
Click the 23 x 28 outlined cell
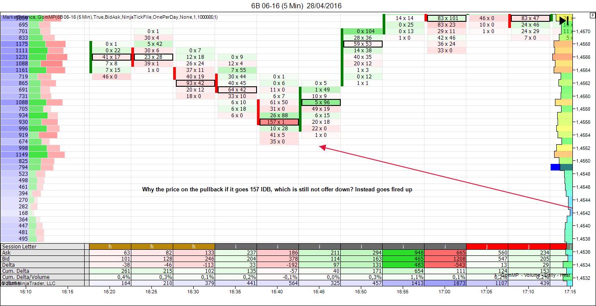click(153, 57)
